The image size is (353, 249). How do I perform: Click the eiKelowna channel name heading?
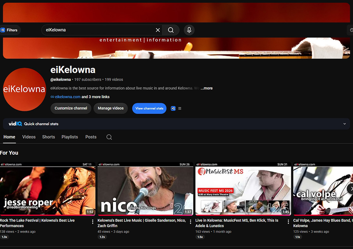73,70
